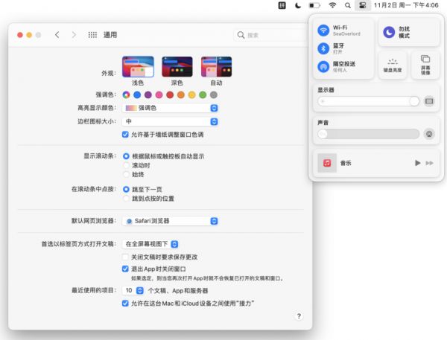Click the show-all grid icon in toolbar
447x340 pixels.
pos(93,35)
